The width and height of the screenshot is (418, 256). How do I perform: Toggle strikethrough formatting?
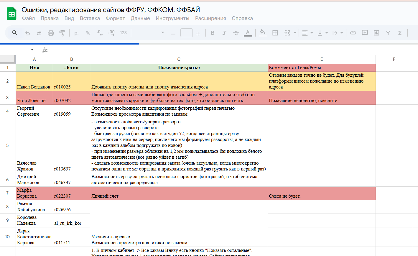(x=236, y=33)
